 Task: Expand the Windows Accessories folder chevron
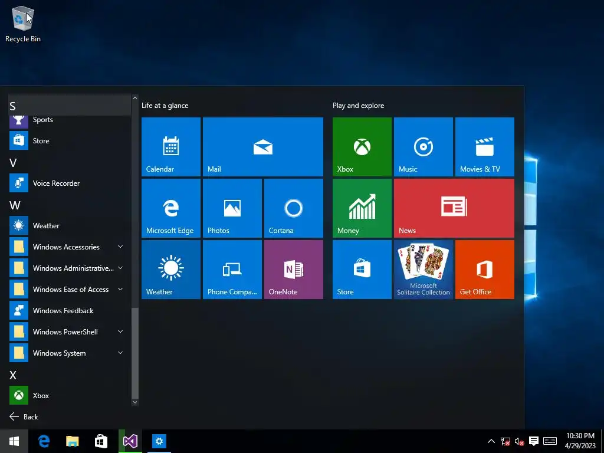(x=120, y=247)
